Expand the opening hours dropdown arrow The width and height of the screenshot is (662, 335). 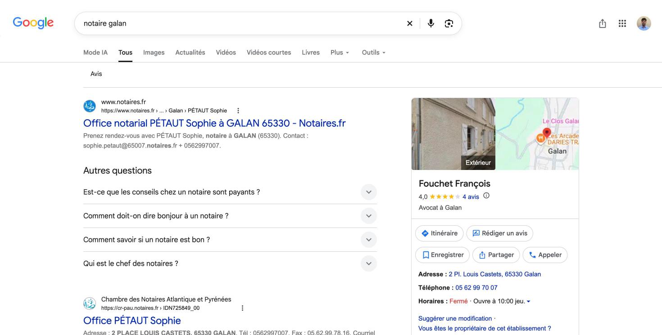[529, 301]
